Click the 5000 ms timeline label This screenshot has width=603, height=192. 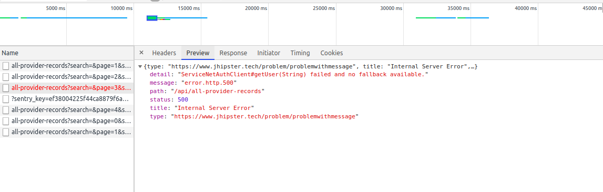pos(56,8)
